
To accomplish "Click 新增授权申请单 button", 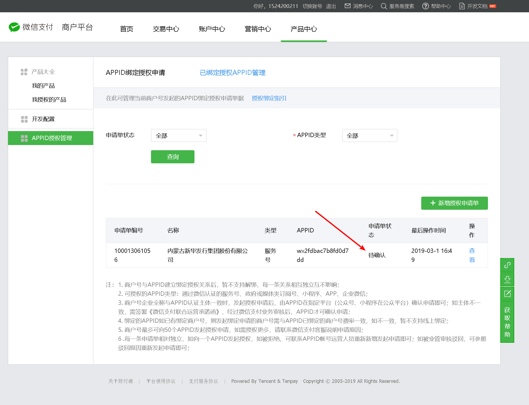I will tap(454, 203).
